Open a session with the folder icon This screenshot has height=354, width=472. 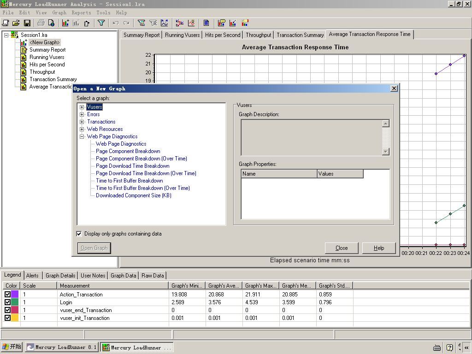16,23
